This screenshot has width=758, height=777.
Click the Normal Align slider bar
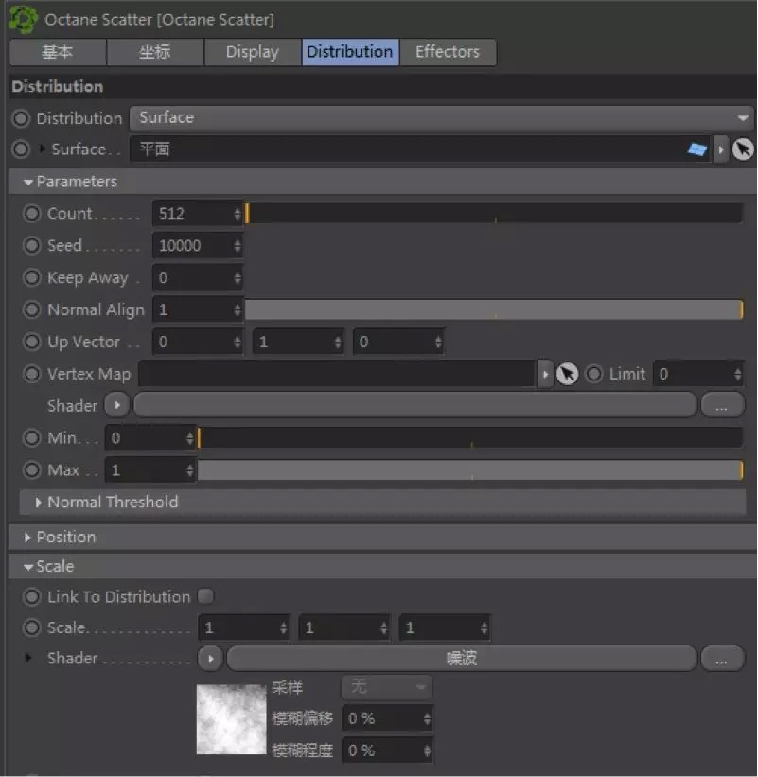(x=493, y=309)
